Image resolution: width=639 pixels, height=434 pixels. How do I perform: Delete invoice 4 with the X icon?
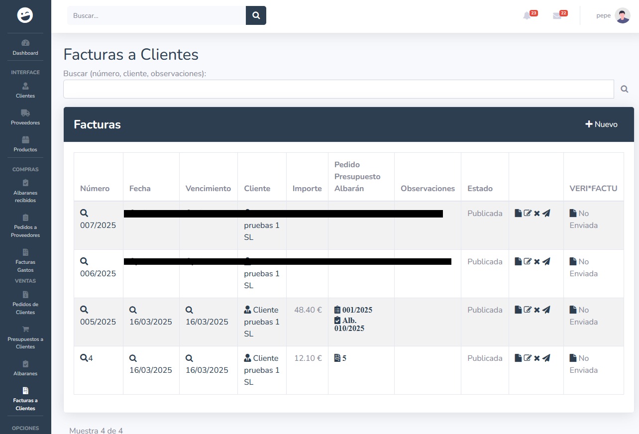[537, 358]
